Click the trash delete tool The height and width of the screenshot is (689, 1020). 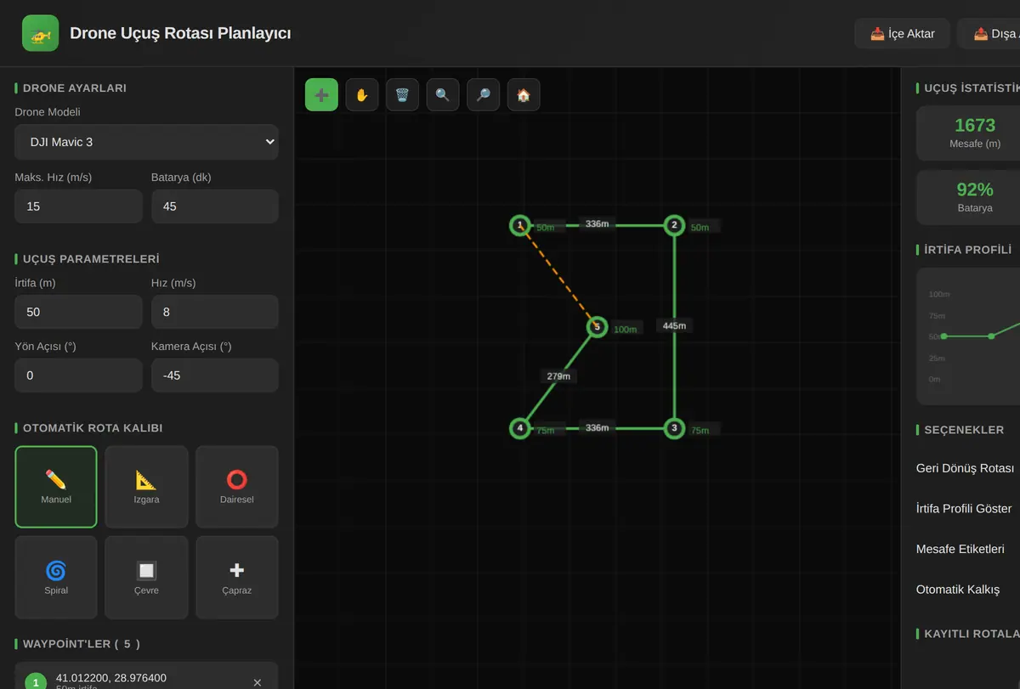point(402,94)
